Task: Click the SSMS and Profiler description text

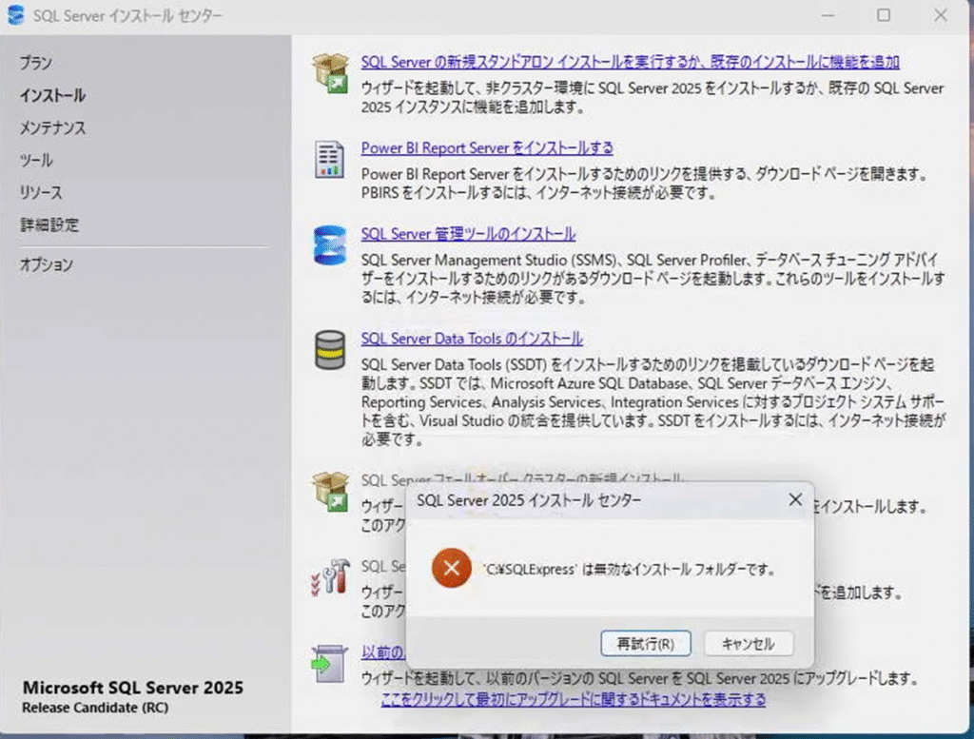Action: 653,279
